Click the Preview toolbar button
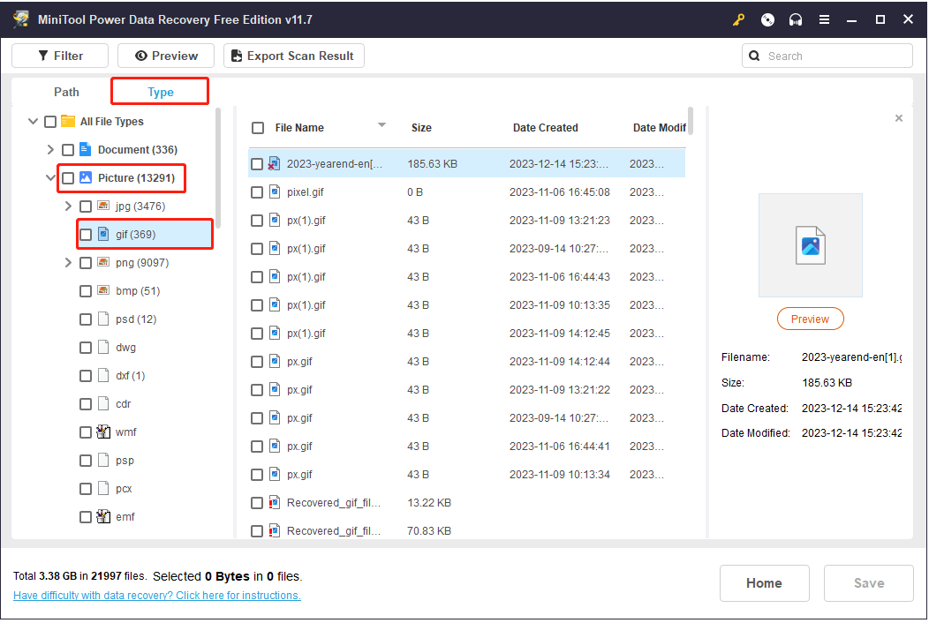Image resolution: width=929 pixels, height=623 pixels. click(166, 56)
